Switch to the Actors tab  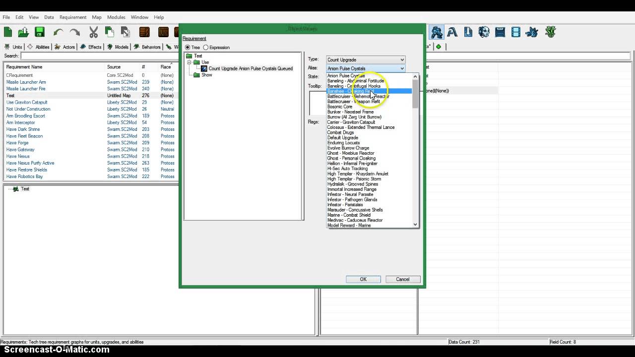tap(64, 47)
